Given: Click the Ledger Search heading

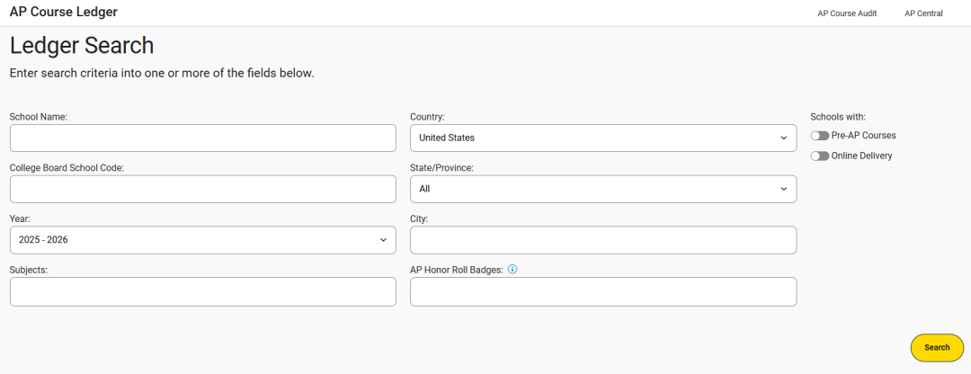Looking at the screenshot, I should pos(82,47).
